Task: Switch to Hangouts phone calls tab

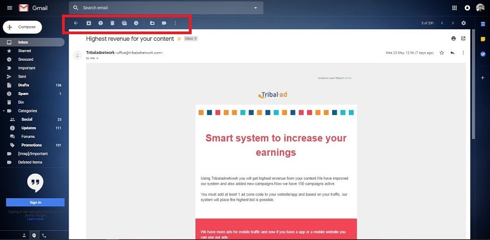Action: point(44,236)
